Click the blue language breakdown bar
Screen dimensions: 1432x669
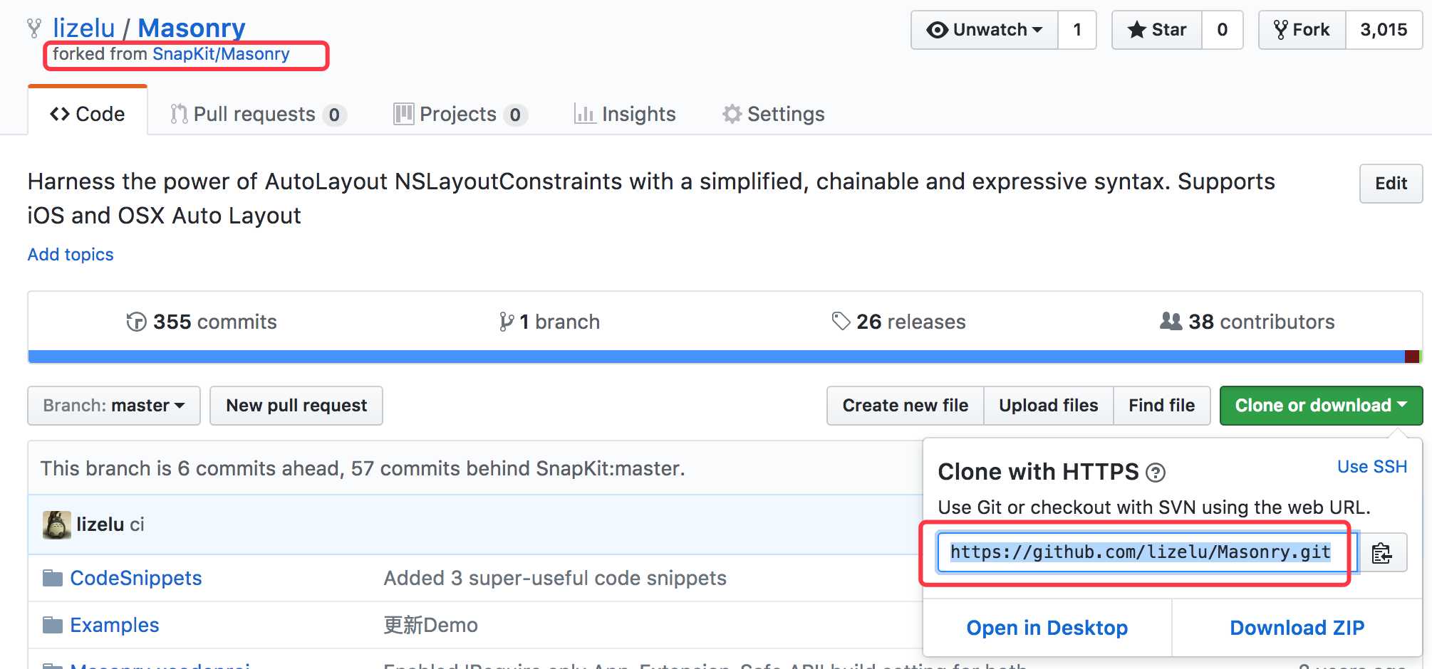point(716,357)
